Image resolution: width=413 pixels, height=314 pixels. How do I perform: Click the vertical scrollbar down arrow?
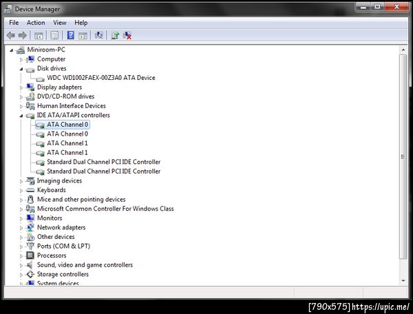point(403,281)
